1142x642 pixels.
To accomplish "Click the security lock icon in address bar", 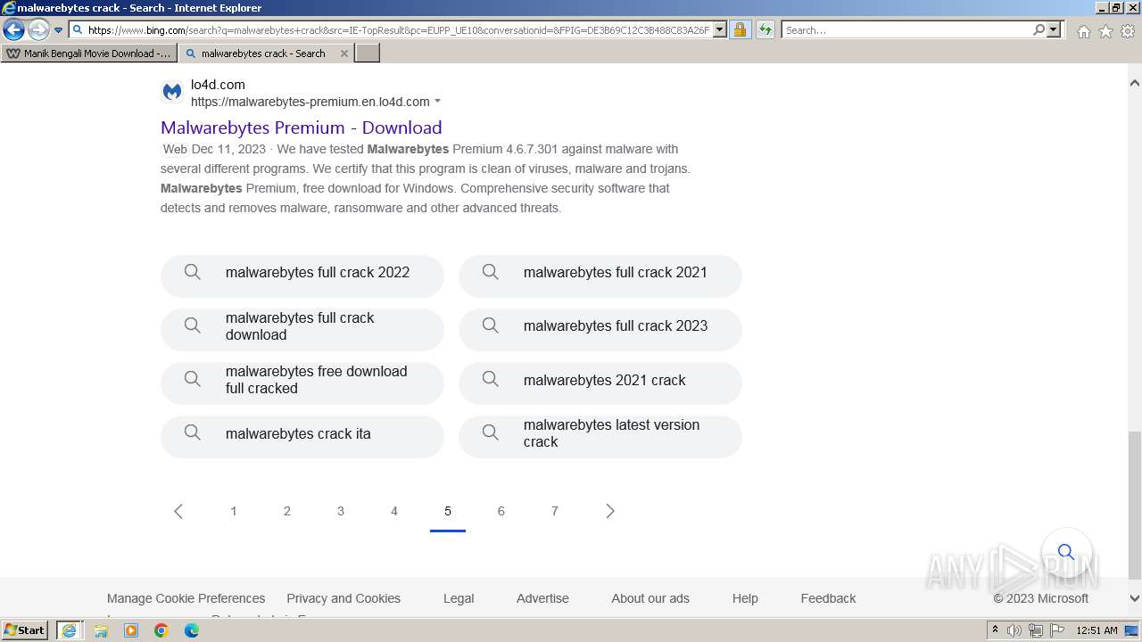I will pyautogui.click(x=740, y=30).
